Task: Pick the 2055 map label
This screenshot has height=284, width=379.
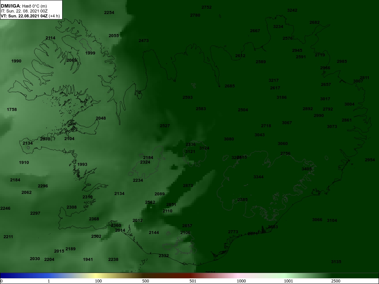Action: click(x=114, y=36)
